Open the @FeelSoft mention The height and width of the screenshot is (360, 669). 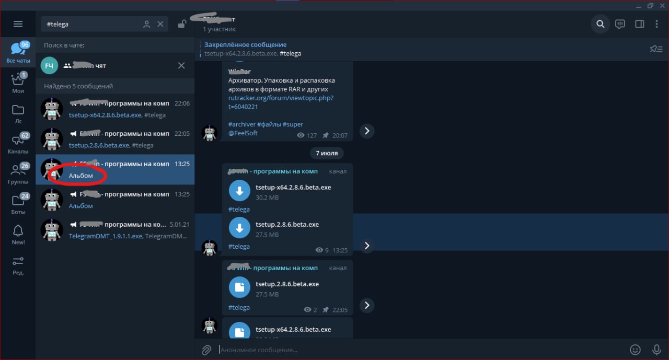[243, 133]
